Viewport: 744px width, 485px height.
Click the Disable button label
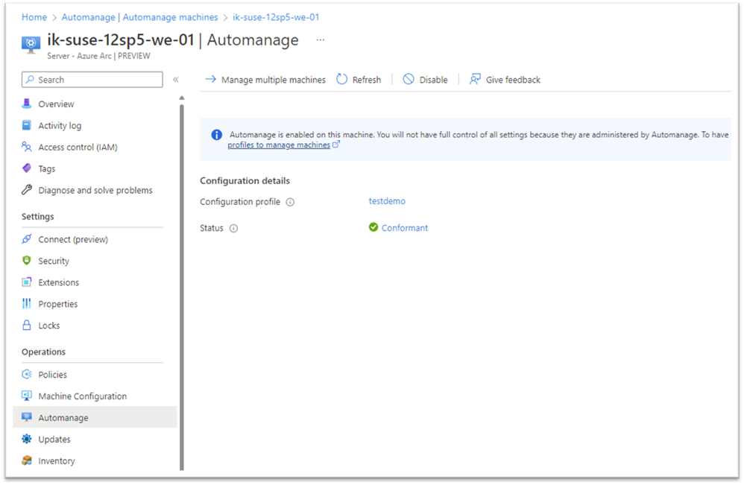click(x=434, y=80)
